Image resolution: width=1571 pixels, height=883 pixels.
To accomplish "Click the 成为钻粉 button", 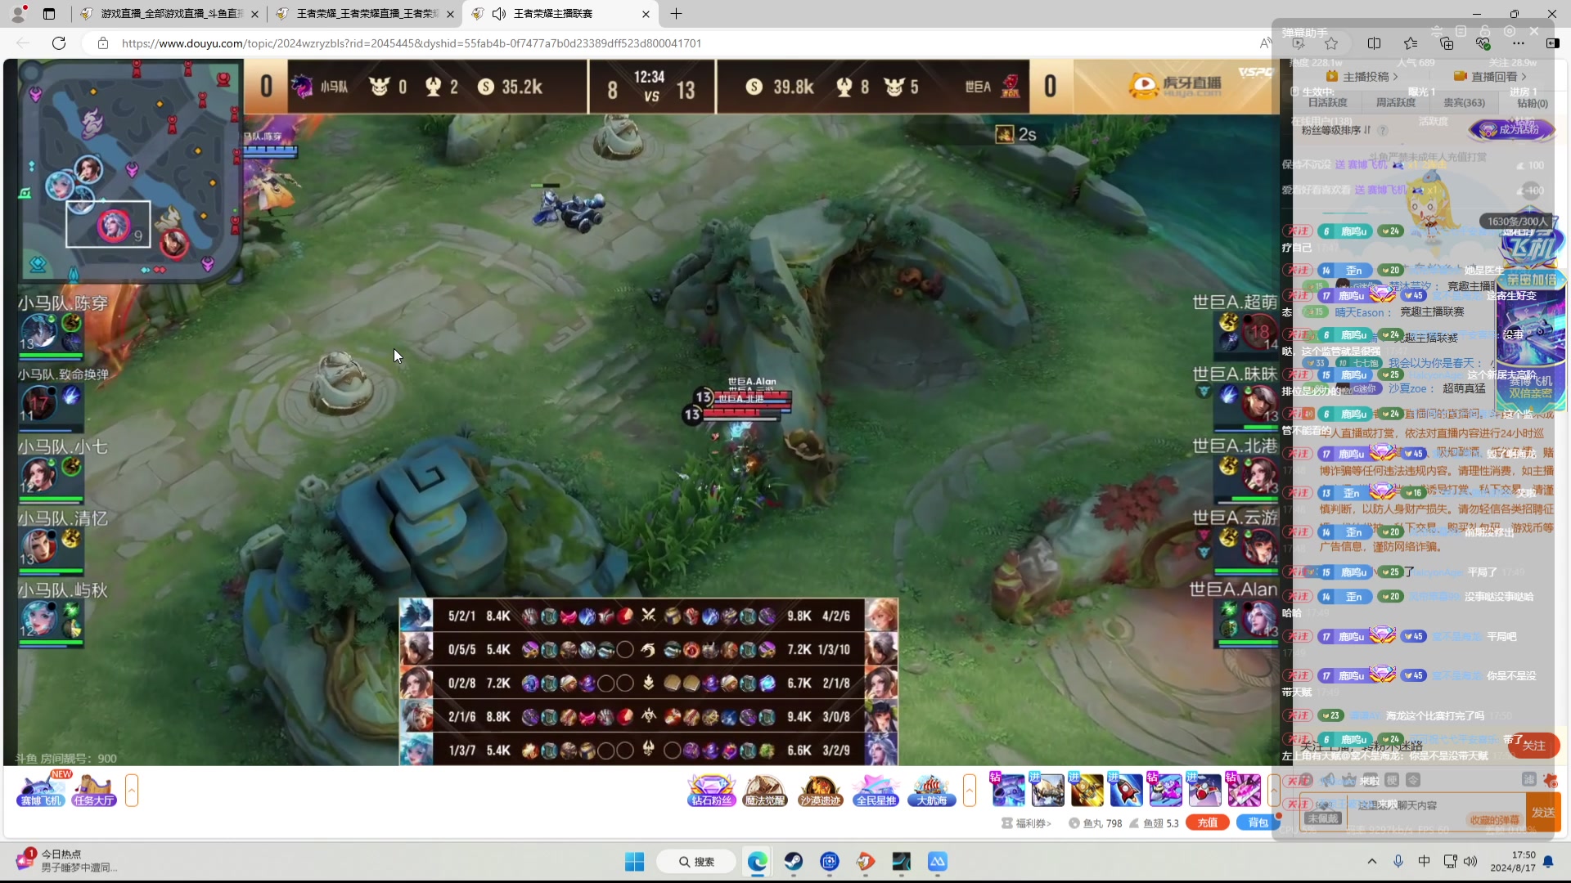I will pyautogui.click(x=1510, y=129).
